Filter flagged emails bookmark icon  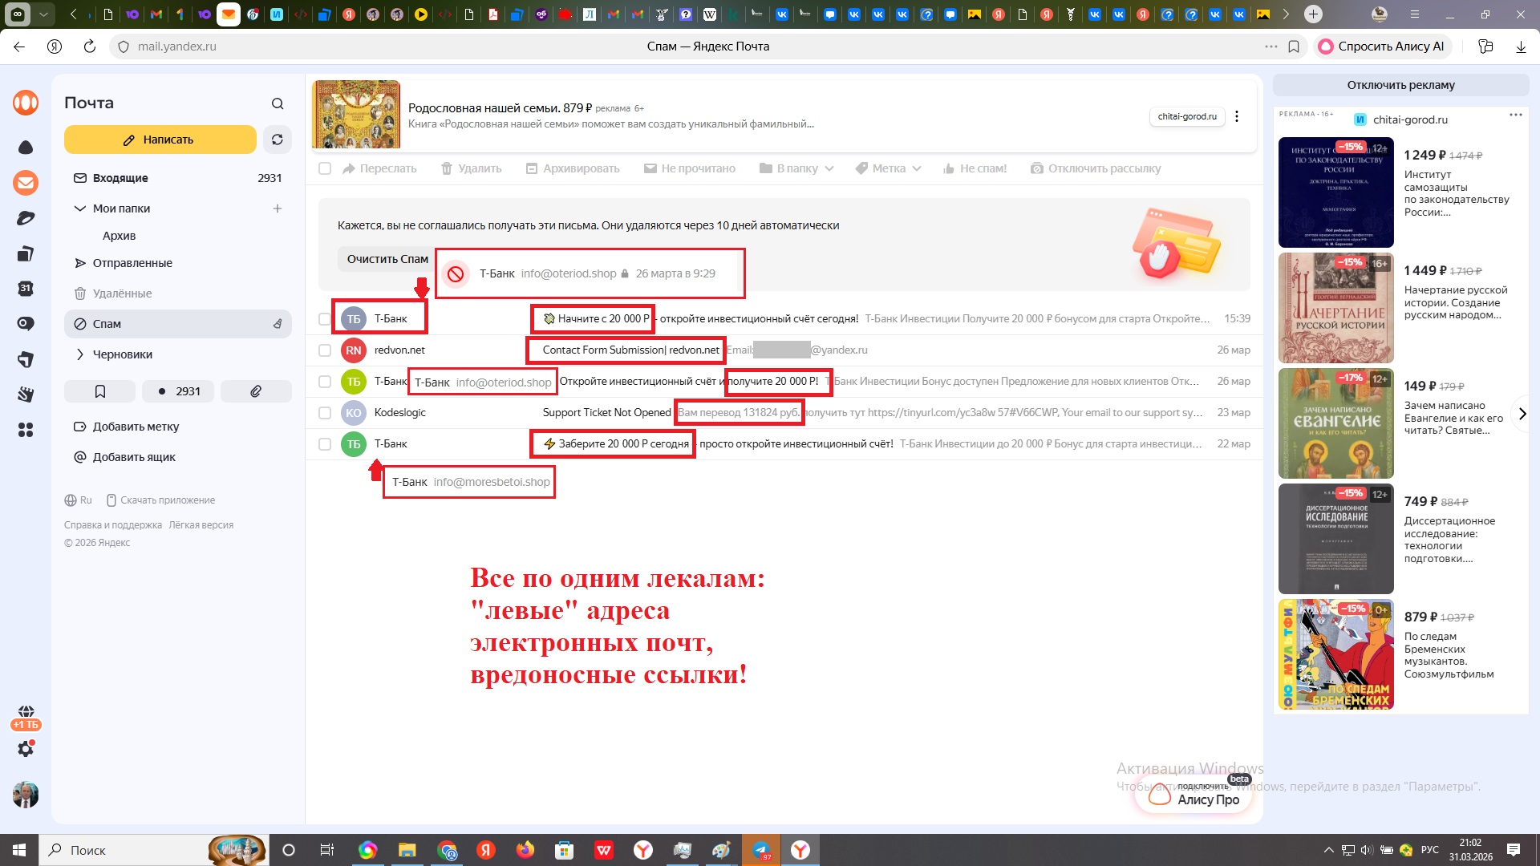click(100, 391)
